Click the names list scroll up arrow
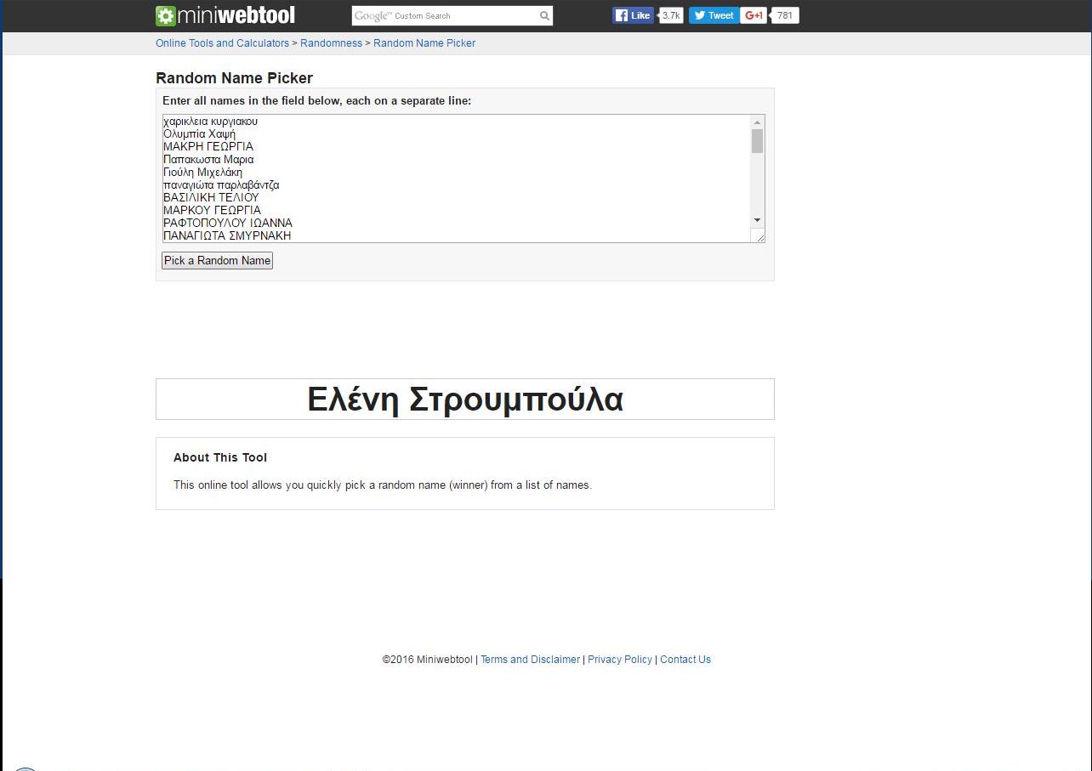Screen dimensions: 1092x771 coord(757,122)
